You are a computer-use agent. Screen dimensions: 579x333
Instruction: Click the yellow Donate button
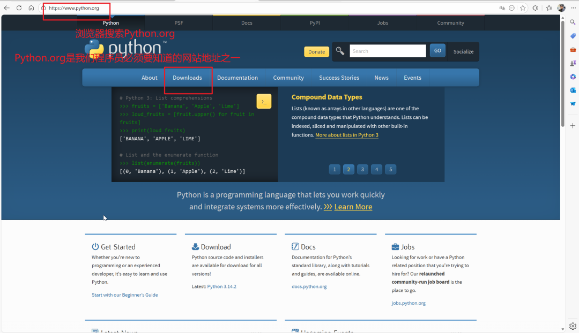[316, 51]
